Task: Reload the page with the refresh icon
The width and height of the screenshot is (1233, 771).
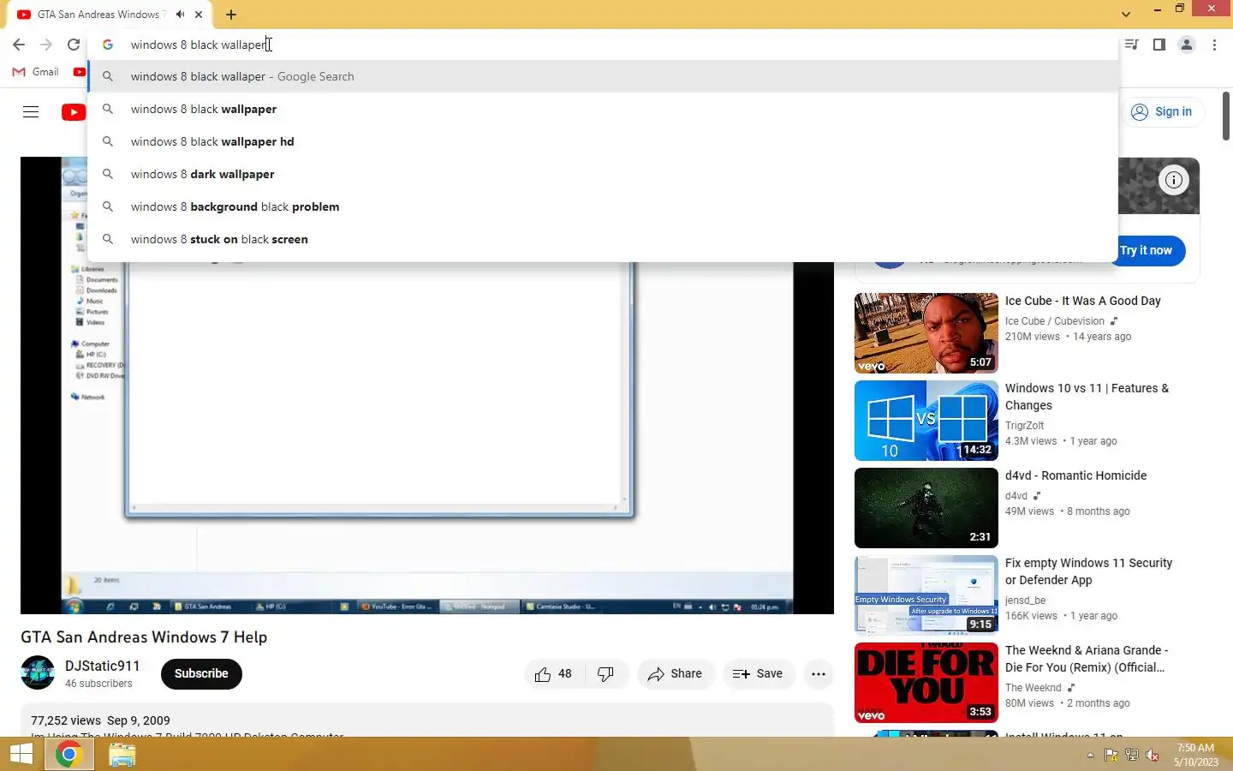Action: pos(74,45)
